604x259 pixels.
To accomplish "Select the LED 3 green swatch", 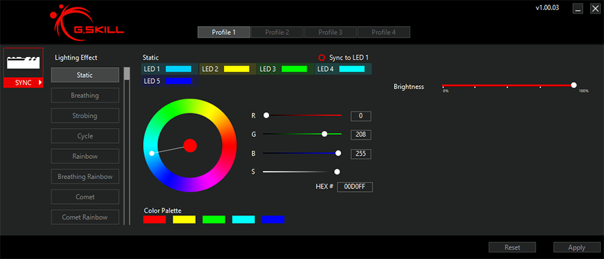I will (295, 69).
